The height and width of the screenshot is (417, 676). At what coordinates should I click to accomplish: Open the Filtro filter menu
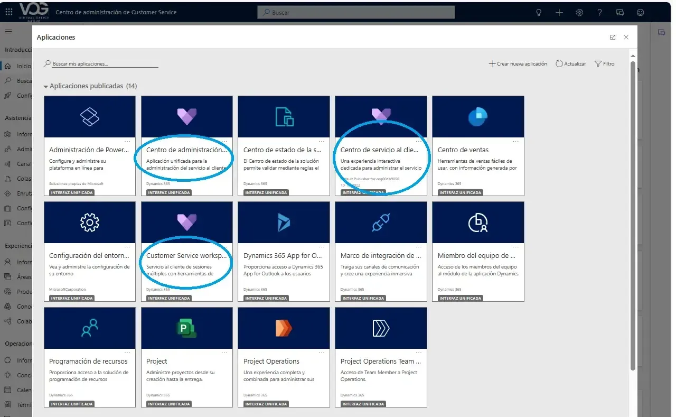click(605, 64)
